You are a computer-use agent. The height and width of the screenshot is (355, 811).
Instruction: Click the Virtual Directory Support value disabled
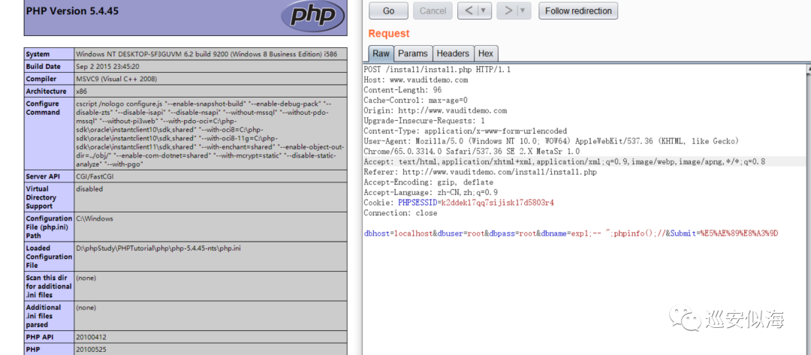89,189
